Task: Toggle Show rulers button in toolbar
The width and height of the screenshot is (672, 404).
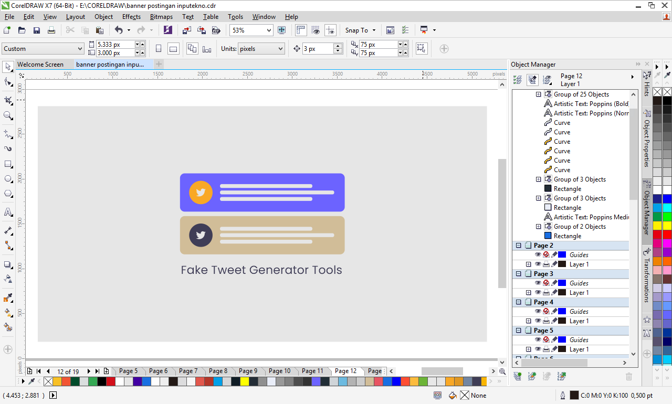Action: tap(301, 30)
